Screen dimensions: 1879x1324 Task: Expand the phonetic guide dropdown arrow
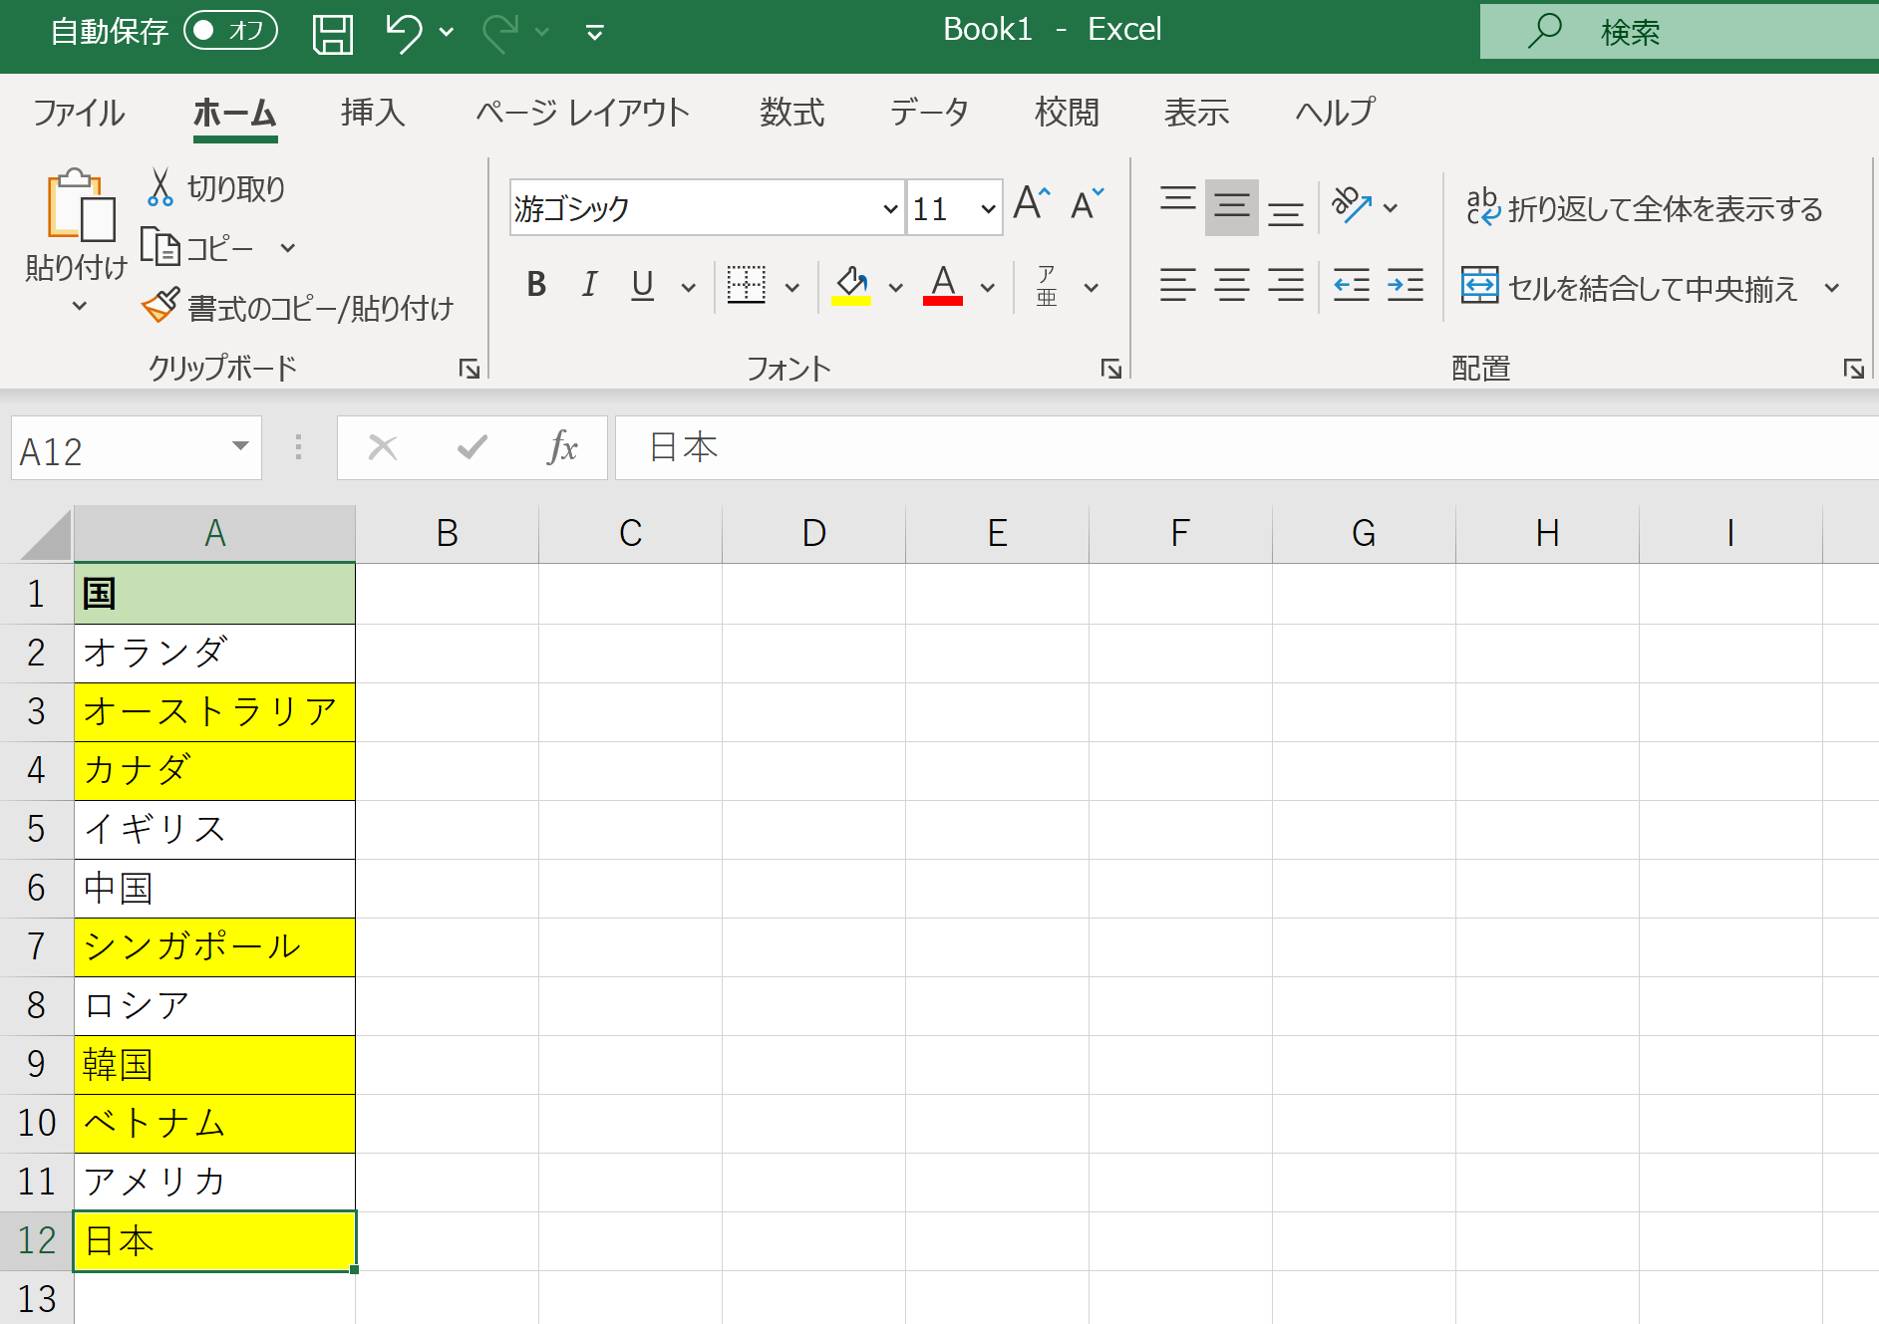1092,288
